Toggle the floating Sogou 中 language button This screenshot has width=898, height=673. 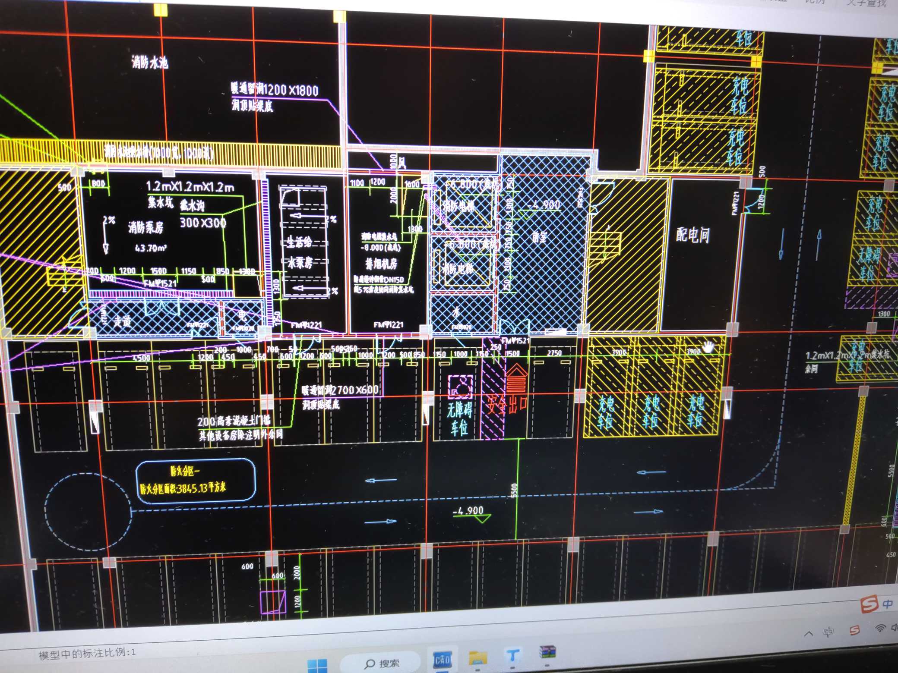(x=888, y=603)
